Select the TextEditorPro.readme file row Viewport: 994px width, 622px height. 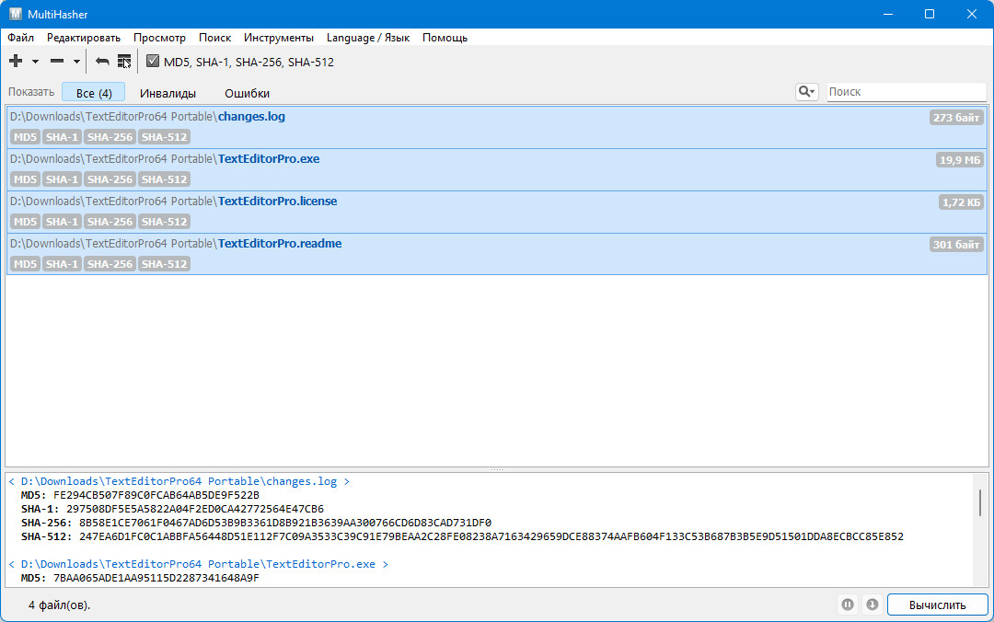coord(497,254)
